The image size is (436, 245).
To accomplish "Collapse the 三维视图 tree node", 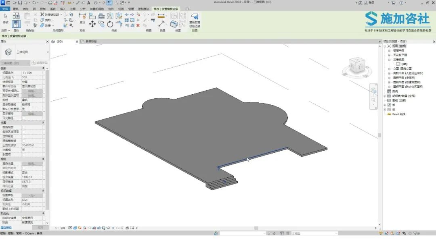I will coord(389,60).
